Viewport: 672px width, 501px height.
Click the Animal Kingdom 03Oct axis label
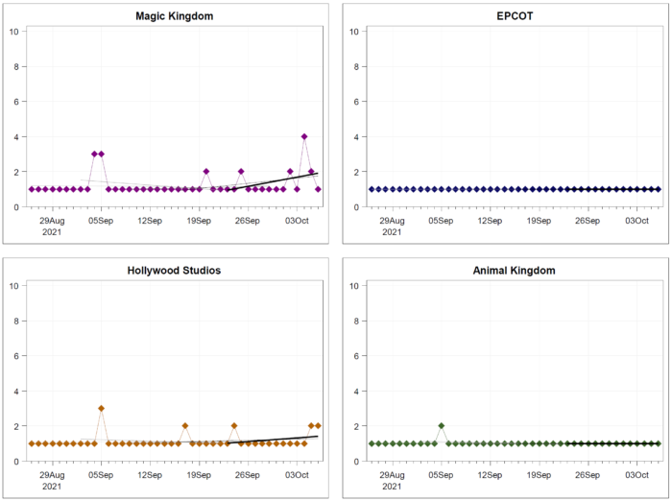coord(636,475)
